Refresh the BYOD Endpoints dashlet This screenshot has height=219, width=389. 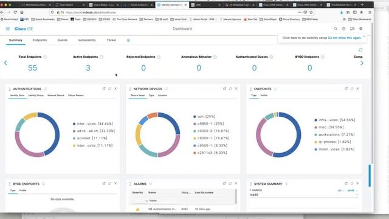109,184
